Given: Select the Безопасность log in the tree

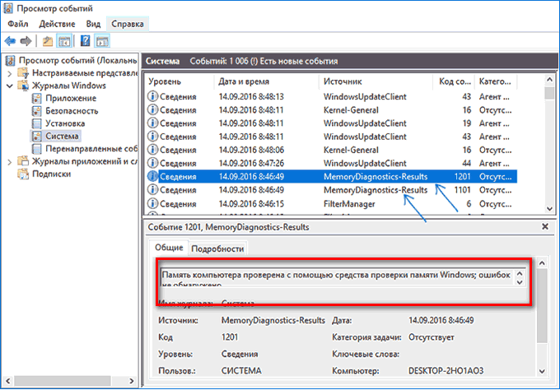Looking at the screenshot, I should [71, 110].
